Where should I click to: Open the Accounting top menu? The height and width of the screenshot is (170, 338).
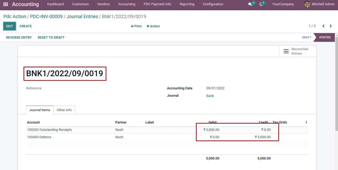pyautogui.click(x=127, y=4)
